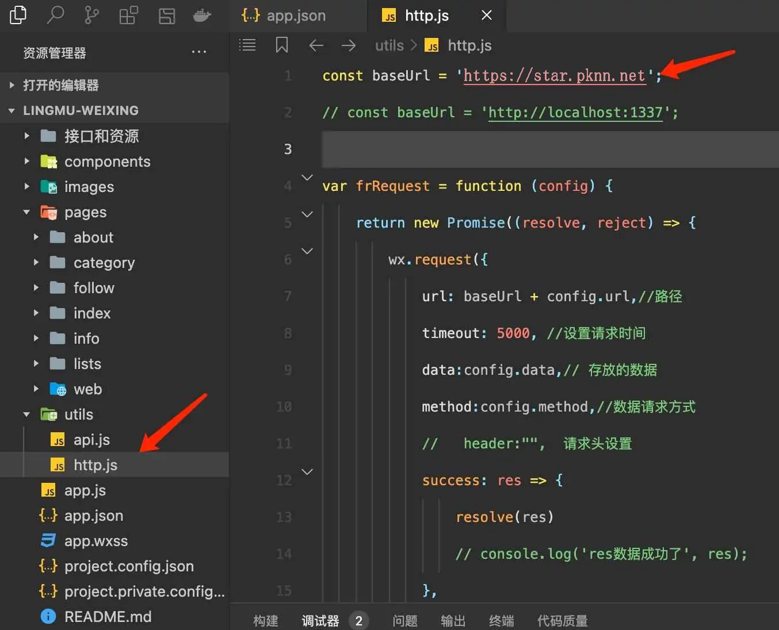Click the utils breadcrumb segment

click(390, 45)
